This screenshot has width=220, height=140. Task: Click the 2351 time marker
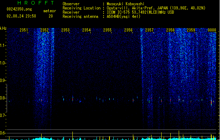pos(23,30)
